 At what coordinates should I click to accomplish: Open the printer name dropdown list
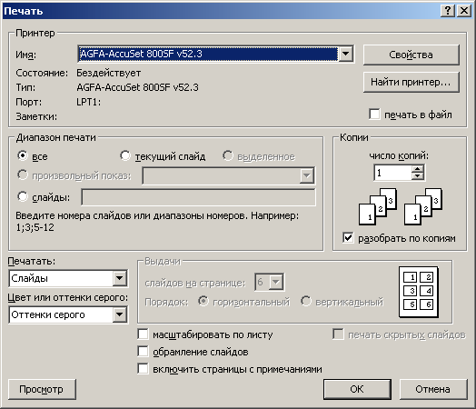point(345,54)
